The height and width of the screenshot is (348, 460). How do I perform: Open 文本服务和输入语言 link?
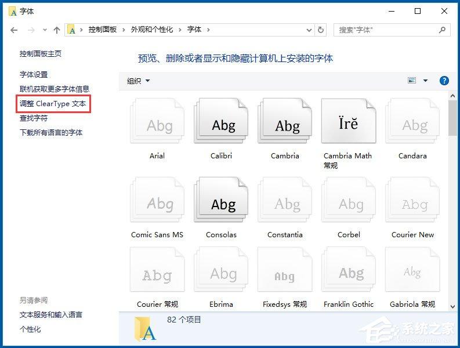point(51,315)
